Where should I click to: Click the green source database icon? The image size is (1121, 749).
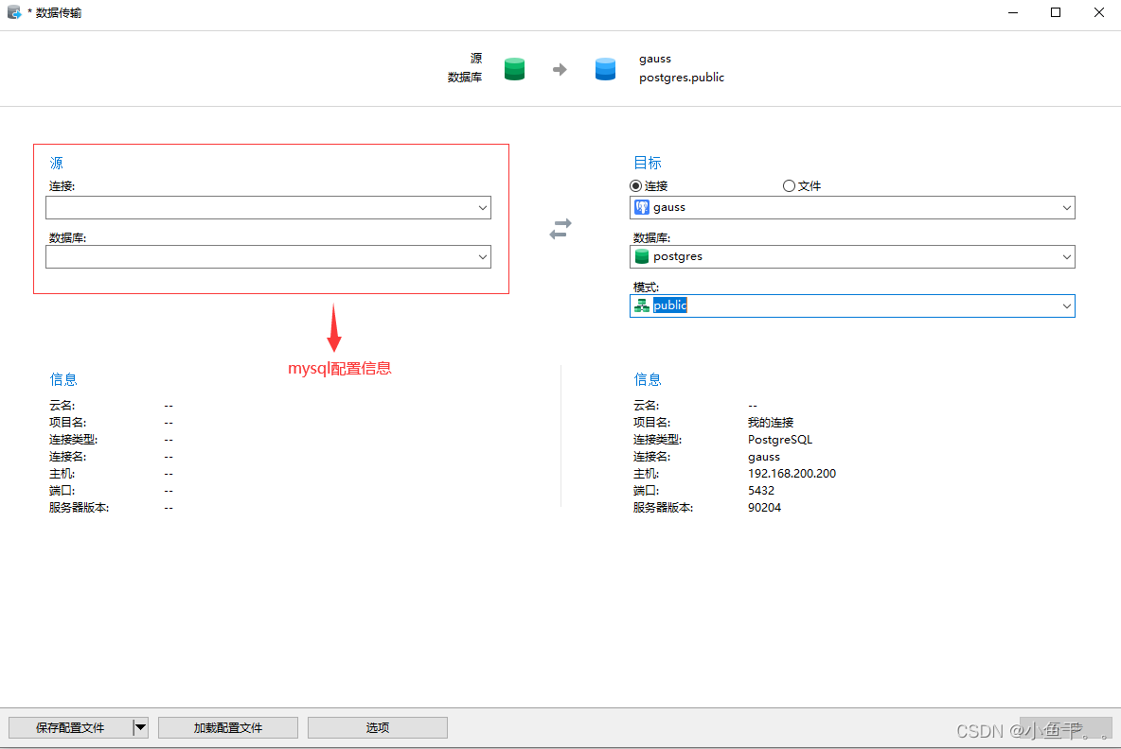click(x=514, y=68)
